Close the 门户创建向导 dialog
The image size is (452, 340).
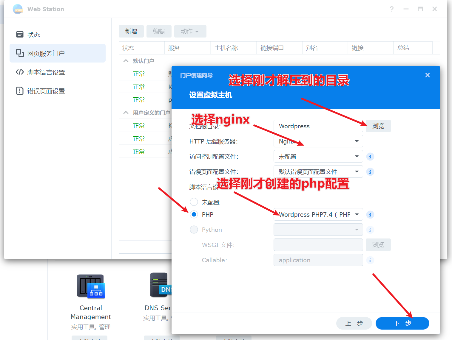click(x=428, y=75)
